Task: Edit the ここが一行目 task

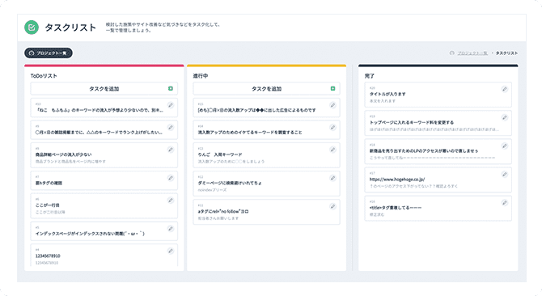Action: [171, 201]
